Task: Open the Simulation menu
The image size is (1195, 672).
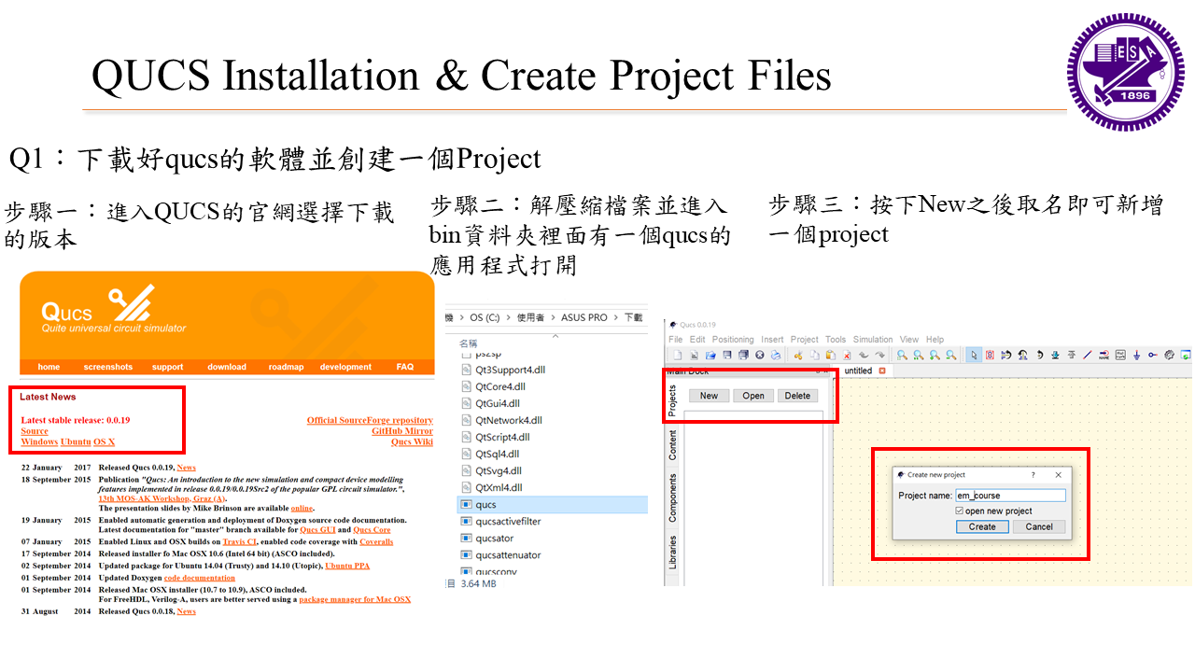Action: pyautogui.click(x=872, y=340)
